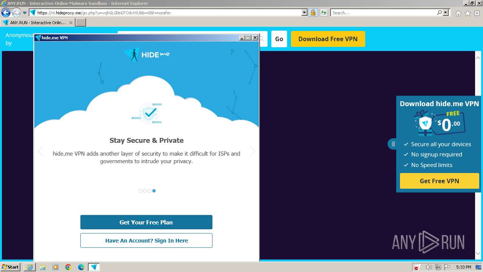The width and height of the screenshot is (483, 272).
Task: Select the first carousel dot
Action: coord(140,191)
